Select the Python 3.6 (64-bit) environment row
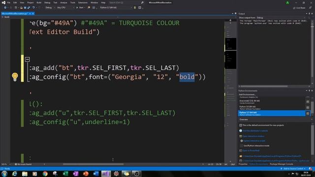This screenshot has height=177, width=315. [272, 108]
